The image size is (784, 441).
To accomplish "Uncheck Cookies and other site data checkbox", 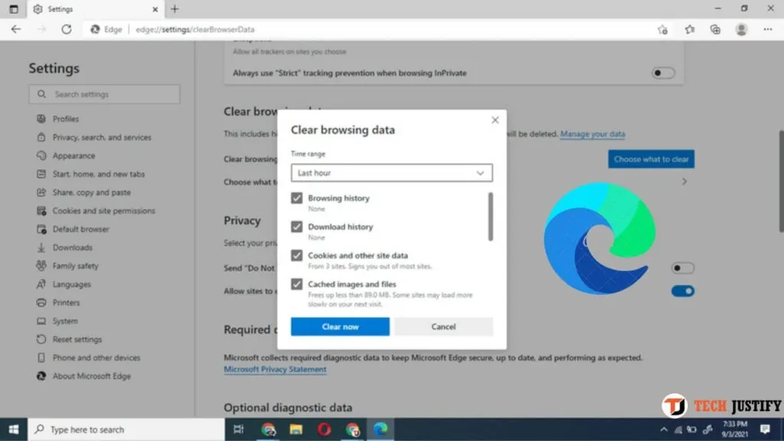I will [x=297, y=256].
